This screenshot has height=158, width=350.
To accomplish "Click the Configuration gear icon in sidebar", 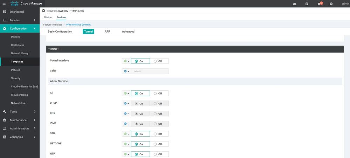I will pos(5,29).
